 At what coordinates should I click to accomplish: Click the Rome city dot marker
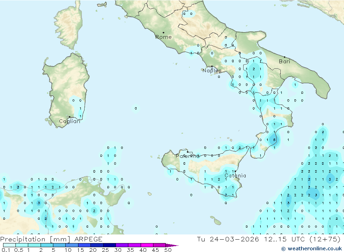[x=163, y=32]
